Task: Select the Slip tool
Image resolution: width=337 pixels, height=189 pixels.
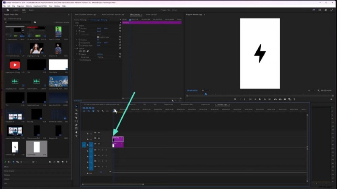Action: [x=76, y=121]
